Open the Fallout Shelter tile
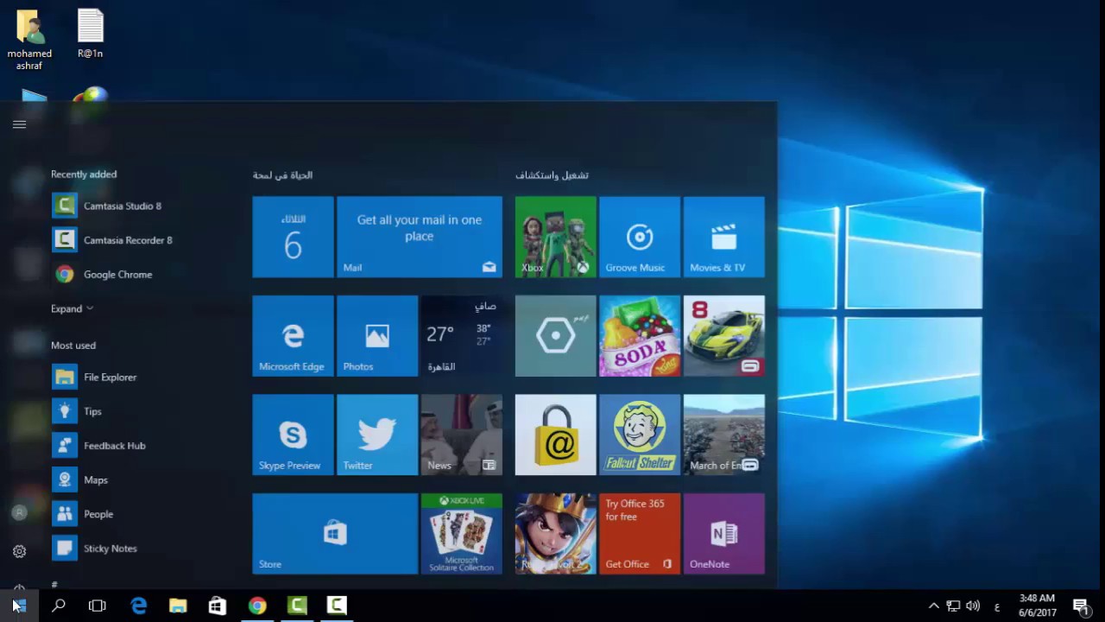 640,435
